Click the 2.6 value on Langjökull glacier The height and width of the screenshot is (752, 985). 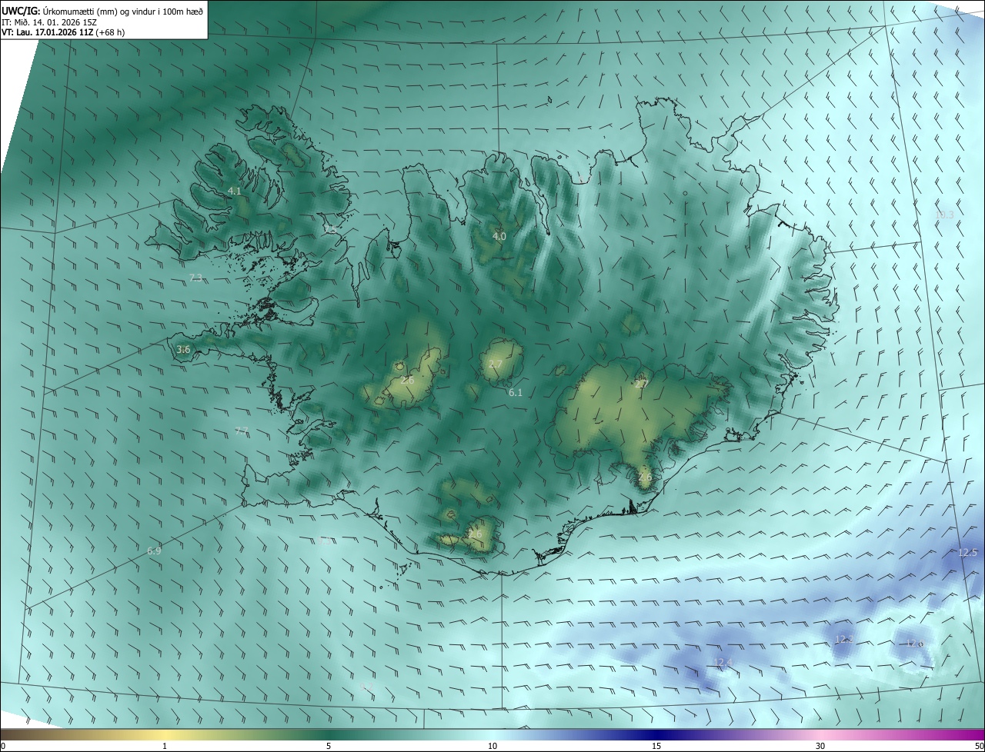point(408,380)
